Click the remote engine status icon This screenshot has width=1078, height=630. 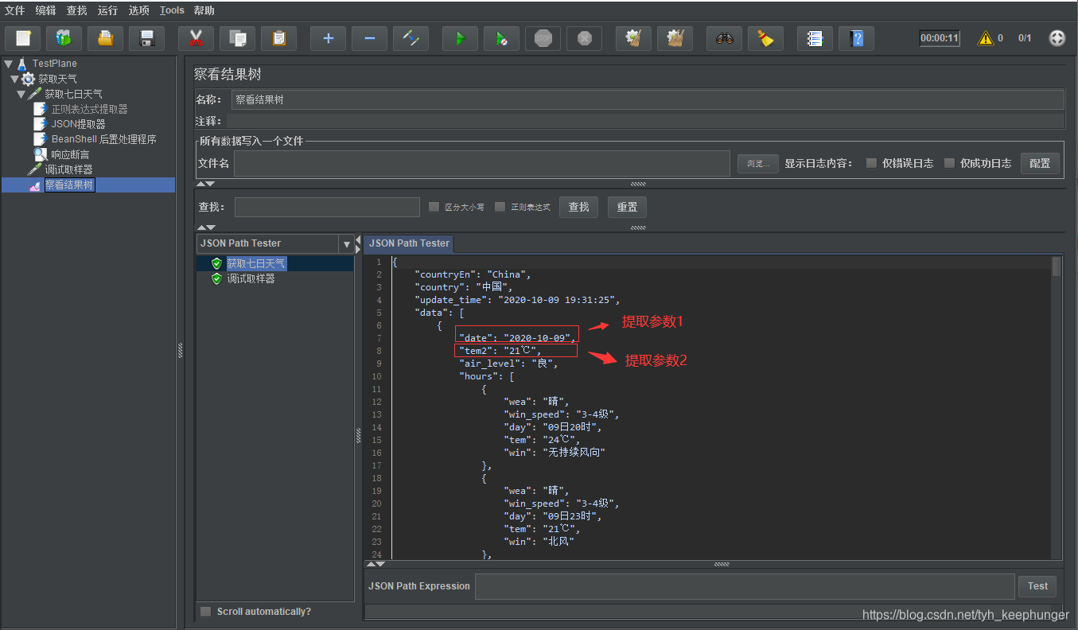coord(1057,38)
